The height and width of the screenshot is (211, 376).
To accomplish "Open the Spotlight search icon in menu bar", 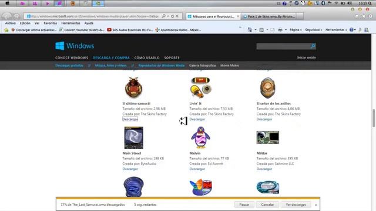I will tap(370, 3).
